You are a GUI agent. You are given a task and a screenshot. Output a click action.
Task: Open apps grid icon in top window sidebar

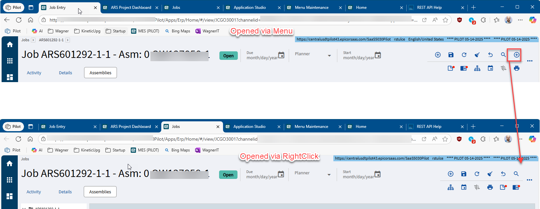point(10,61)
